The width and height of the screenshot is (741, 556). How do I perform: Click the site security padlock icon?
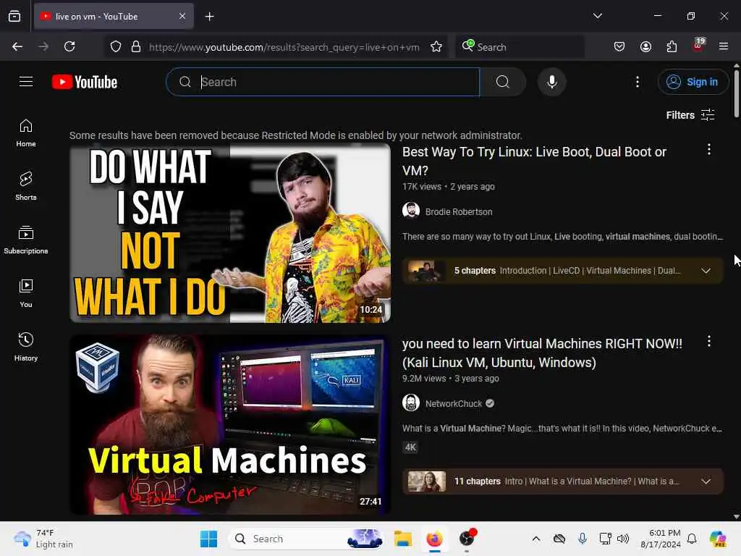coord(136,46)
